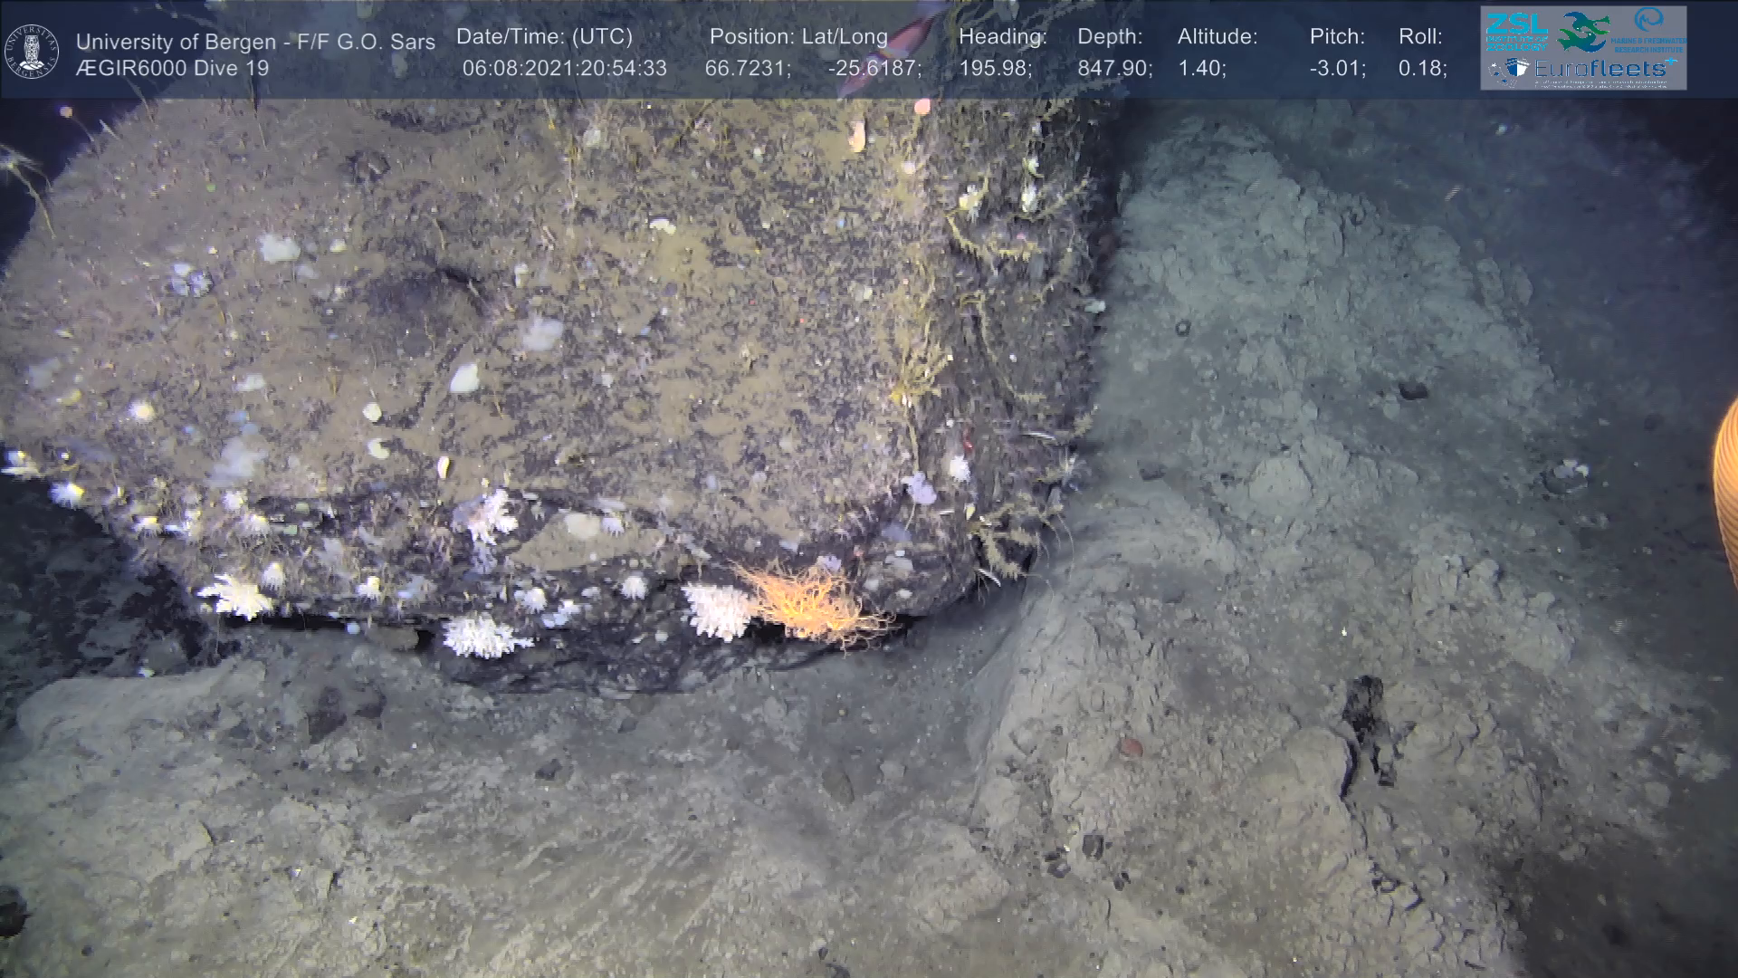Click the Altitude value 1.40
This screenshot has height=978, width=1738.
click(1201, 69)
